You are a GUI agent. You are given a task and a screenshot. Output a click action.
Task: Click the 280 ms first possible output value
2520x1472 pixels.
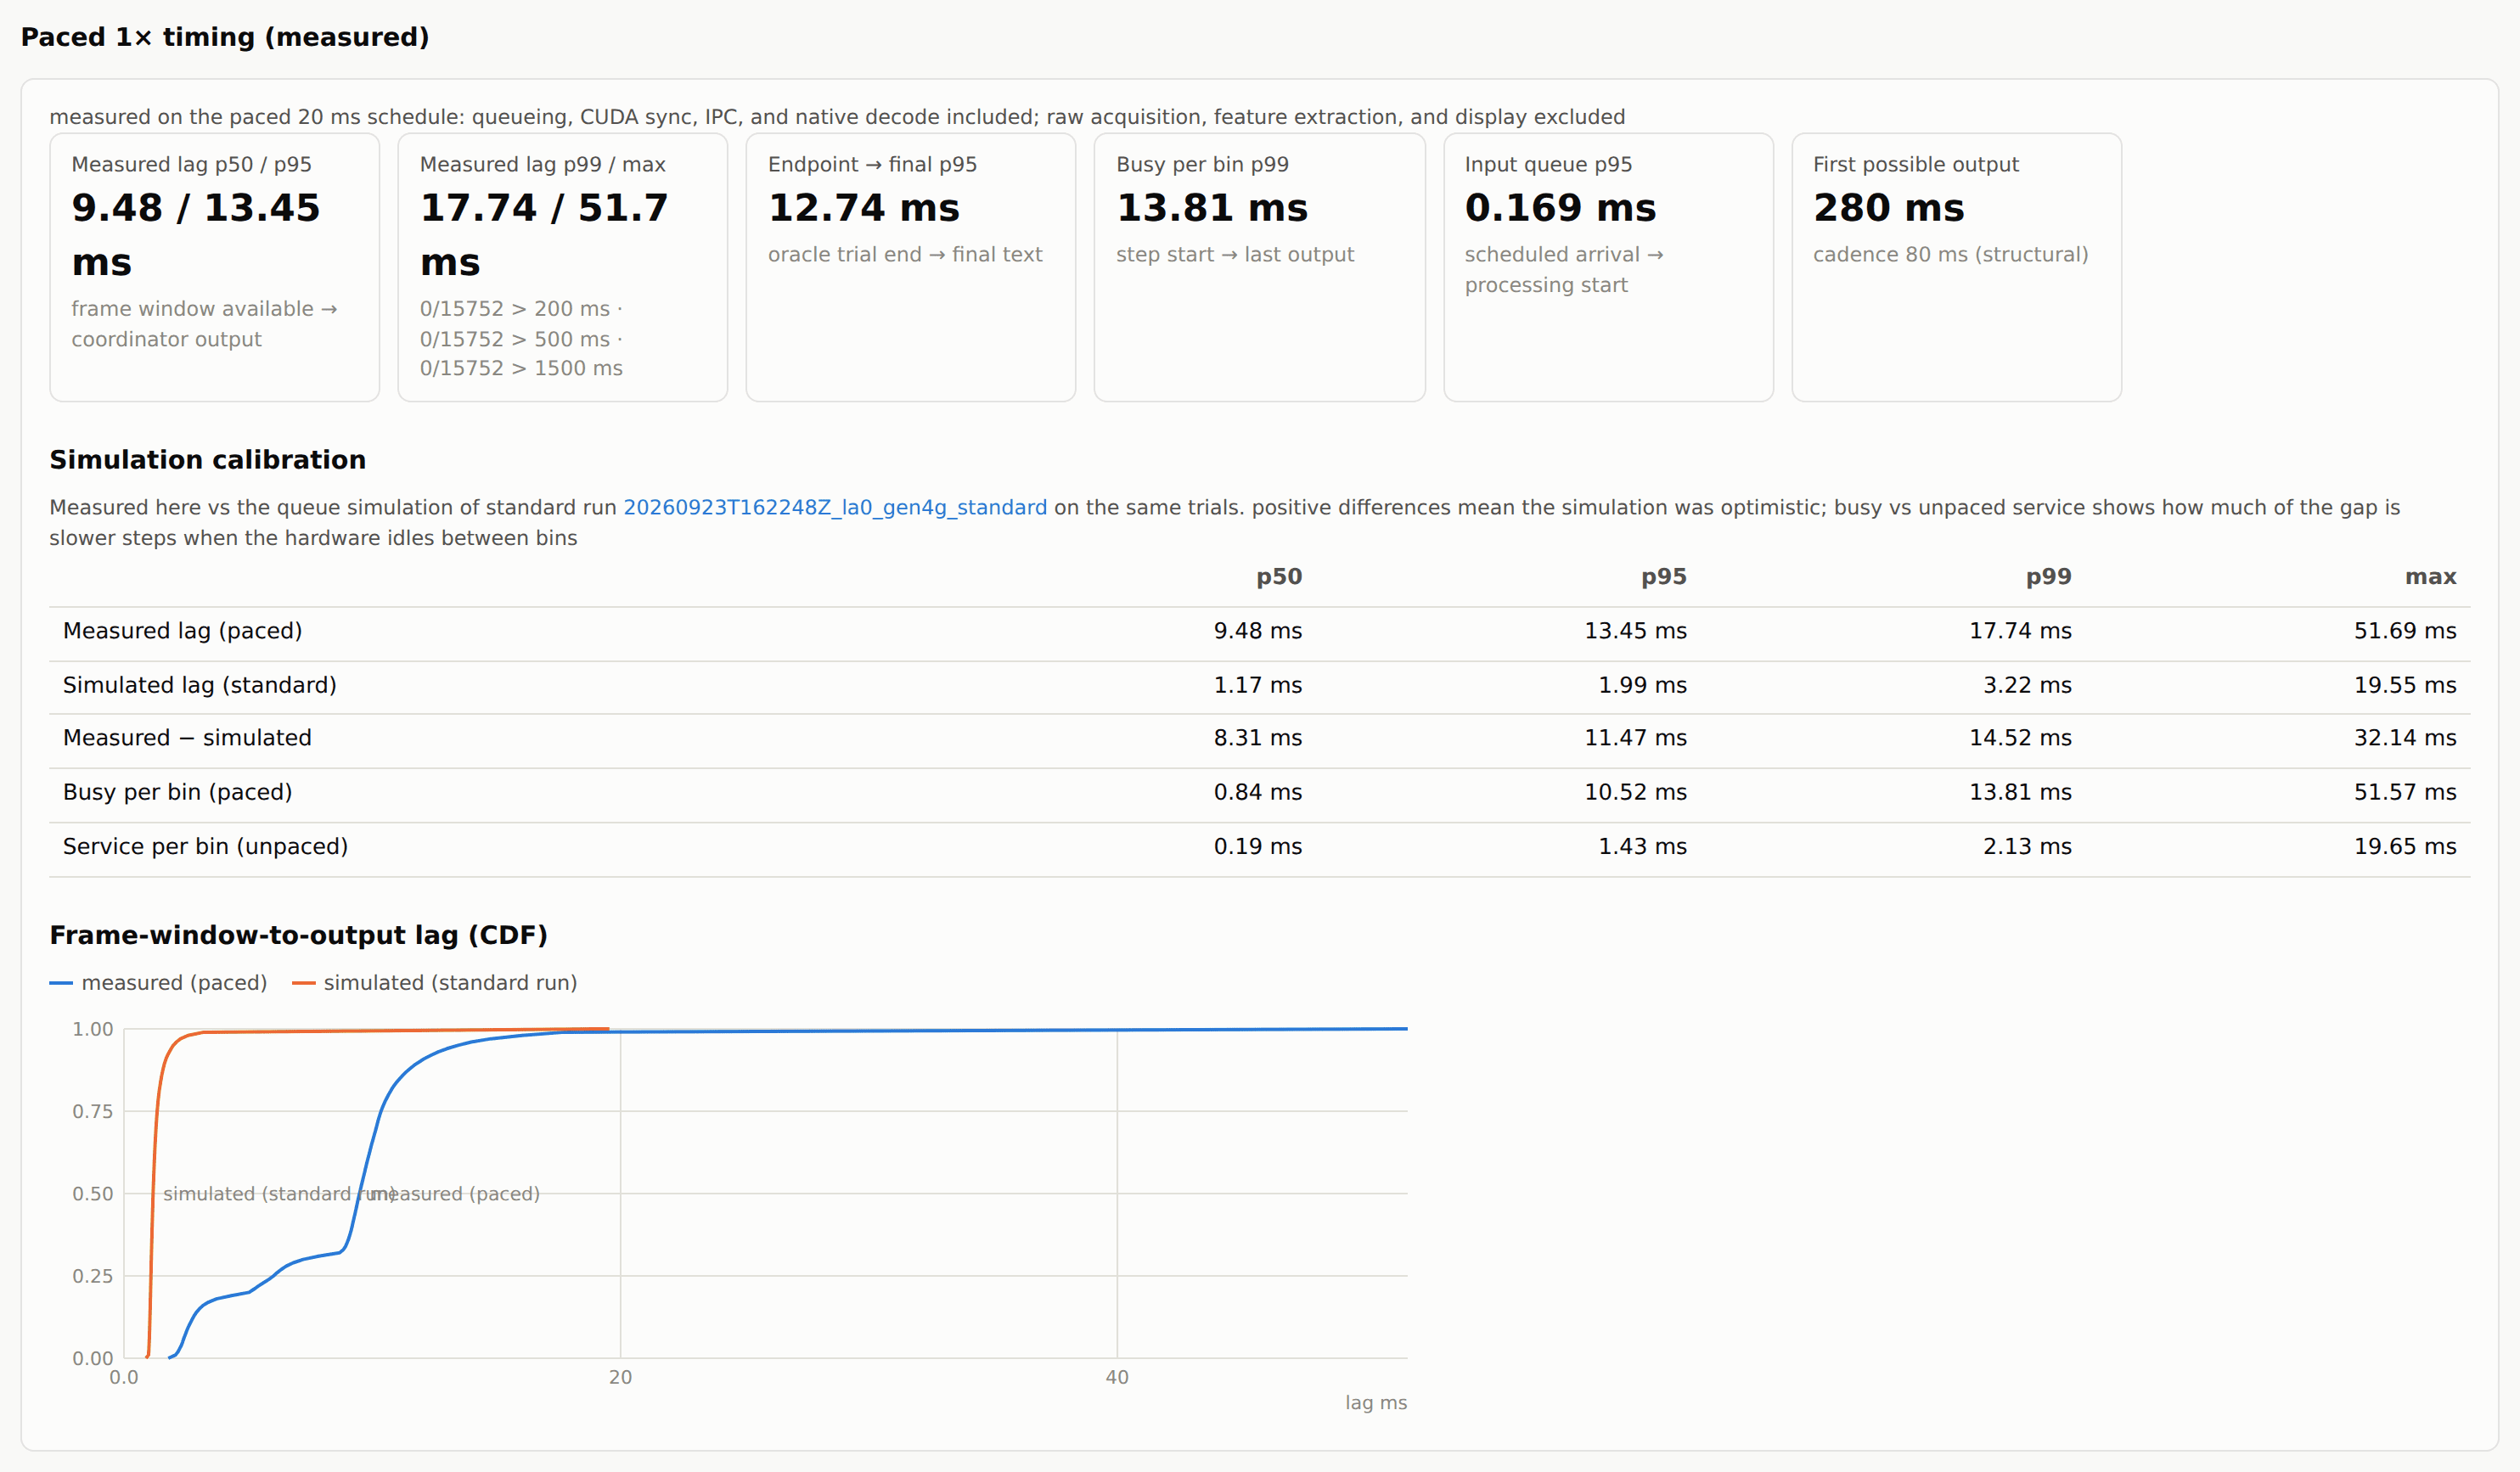pos(1889,208)
